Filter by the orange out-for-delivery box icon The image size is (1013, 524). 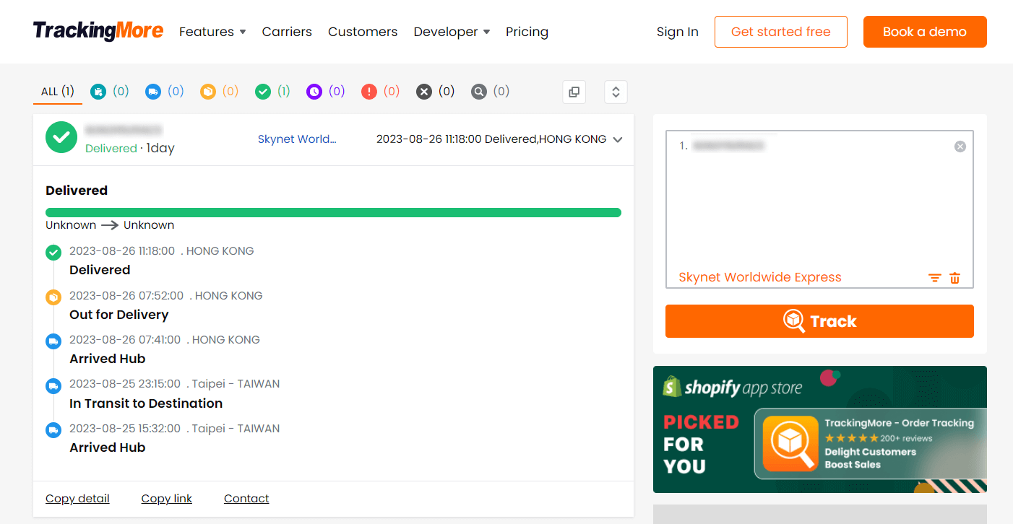208,92
